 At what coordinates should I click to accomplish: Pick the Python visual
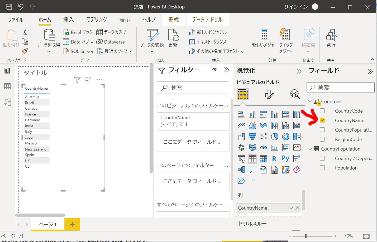coord(285,158)
